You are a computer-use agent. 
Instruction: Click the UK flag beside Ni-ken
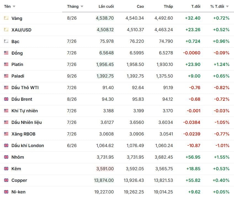6,192
